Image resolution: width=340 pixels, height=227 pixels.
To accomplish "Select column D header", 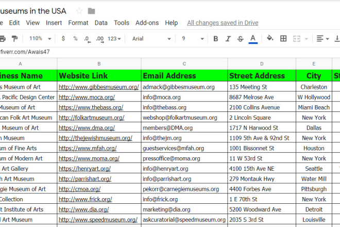I will point(262,64).
